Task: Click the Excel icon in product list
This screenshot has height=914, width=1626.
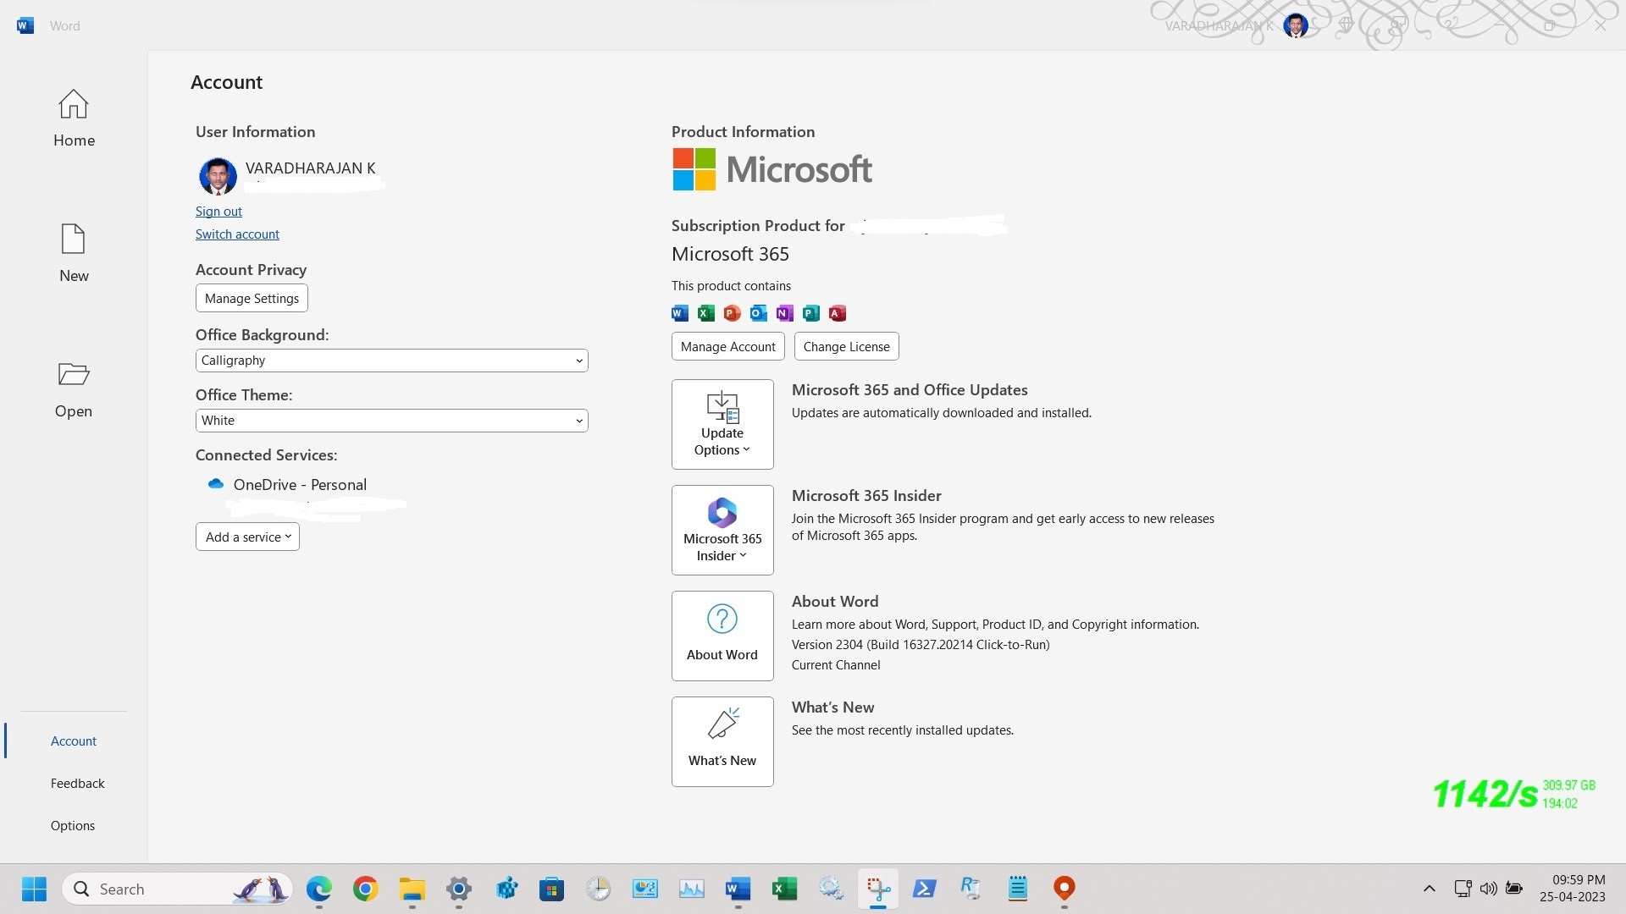Action: point(705,314)
